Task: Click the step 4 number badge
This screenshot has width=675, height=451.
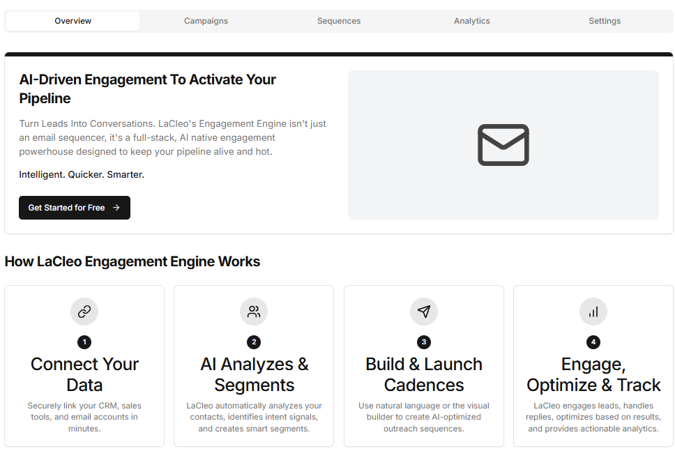Action: tap(593, 342)
